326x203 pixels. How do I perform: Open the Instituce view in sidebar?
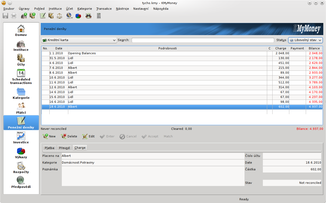(21, 45)
